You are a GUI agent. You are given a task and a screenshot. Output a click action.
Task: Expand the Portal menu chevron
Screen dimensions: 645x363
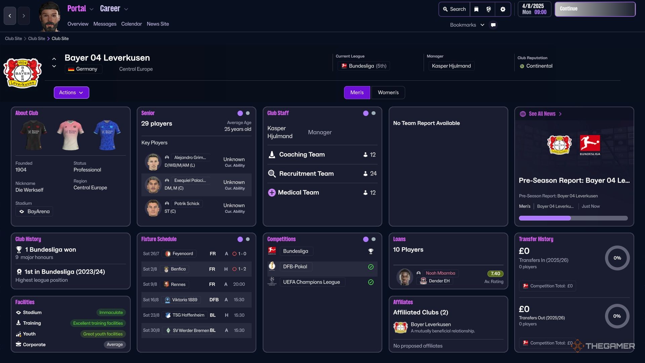[91, 9]
